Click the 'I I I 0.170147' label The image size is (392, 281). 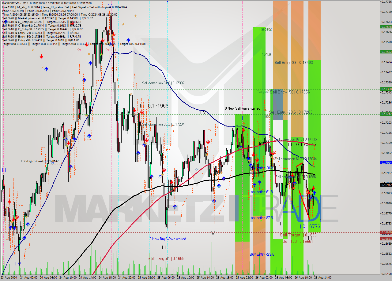pos(302,144)
